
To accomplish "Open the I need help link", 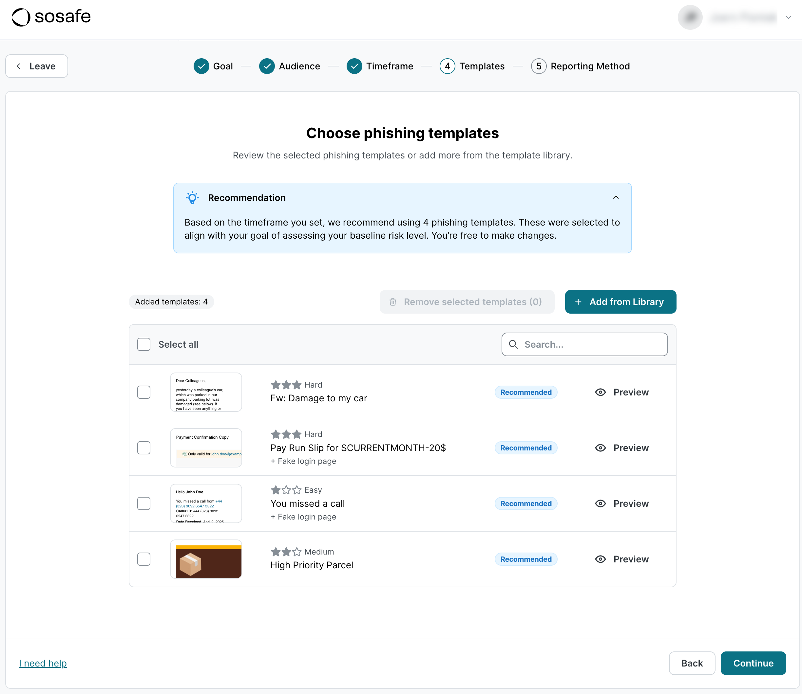I will (43, 664).
